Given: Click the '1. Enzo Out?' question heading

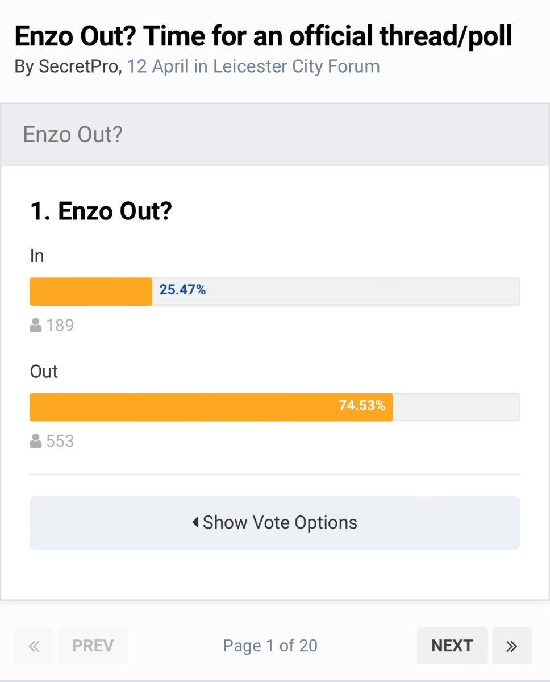Looking at the screenshot, I should click(101, 212).
